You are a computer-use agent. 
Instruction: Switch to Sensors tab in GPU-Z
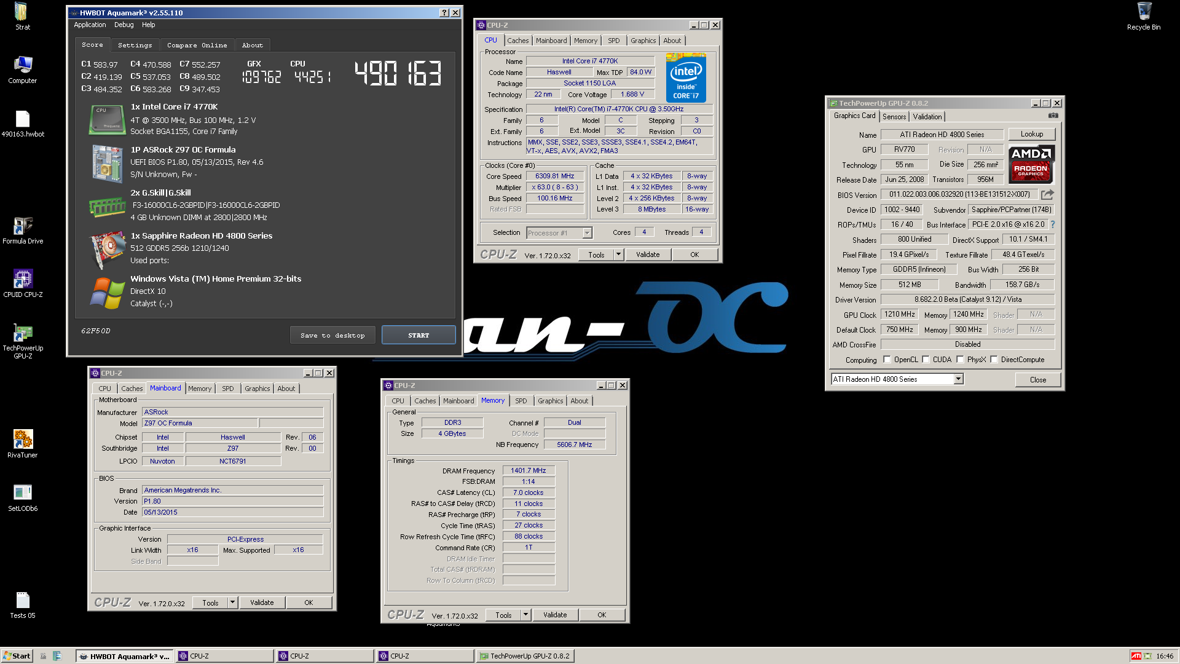click(x=894, y=116)
